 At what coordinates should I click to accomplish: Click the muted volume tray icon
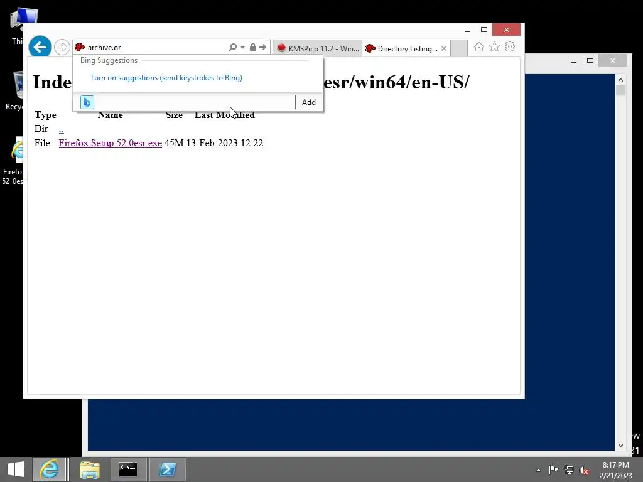coord(584,470)
